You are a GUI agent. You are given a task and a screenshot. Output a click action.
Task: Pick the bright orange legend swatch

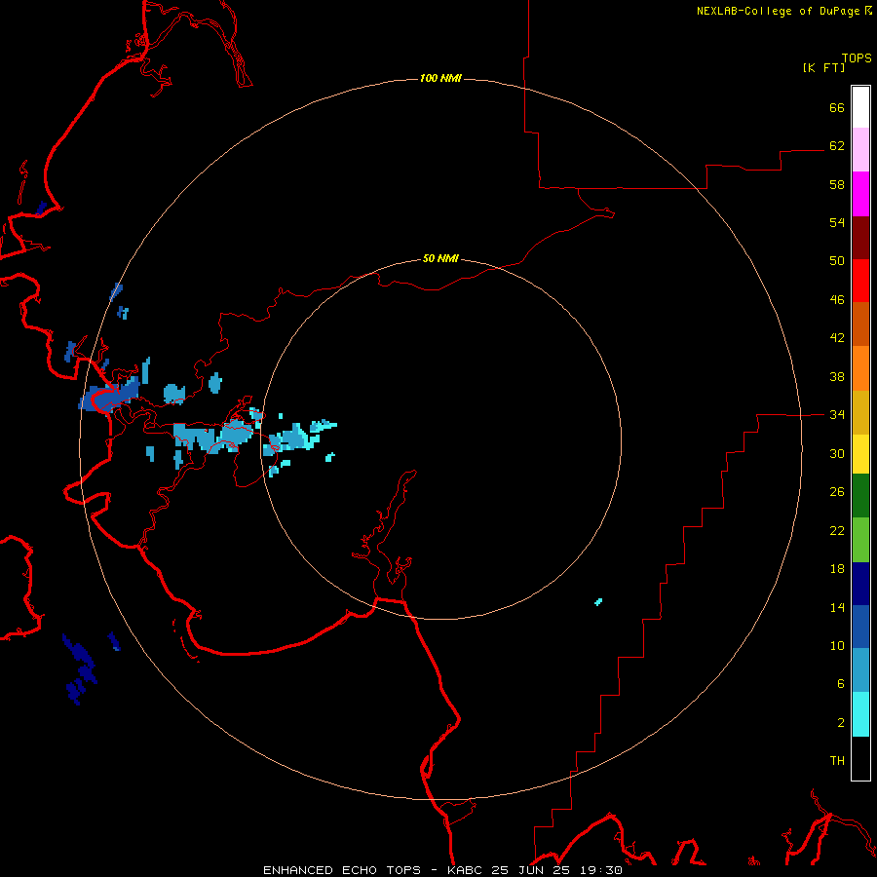860,368
